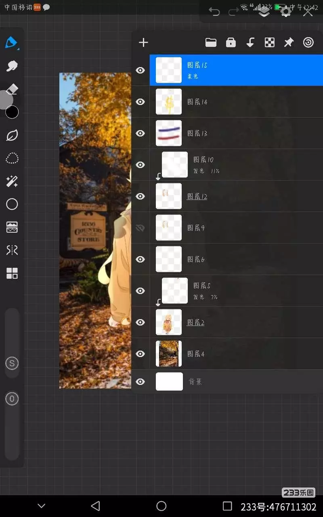
Task: Pin the layers panel with pushpin icon
Action: [289, 43]
